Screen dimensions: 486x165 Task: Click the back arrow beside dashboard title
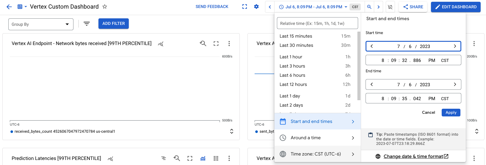[x=9, y=7]
